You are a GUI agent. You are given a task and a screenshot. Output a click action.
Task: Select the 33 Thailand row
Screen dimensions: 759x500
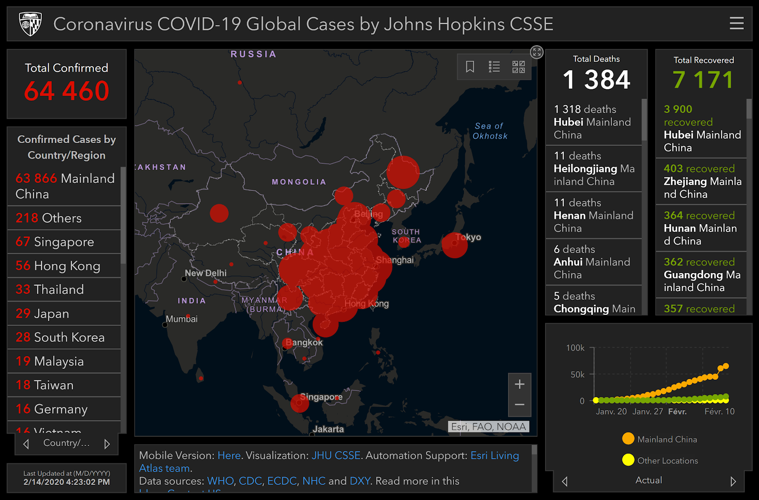tap(64, 290)
